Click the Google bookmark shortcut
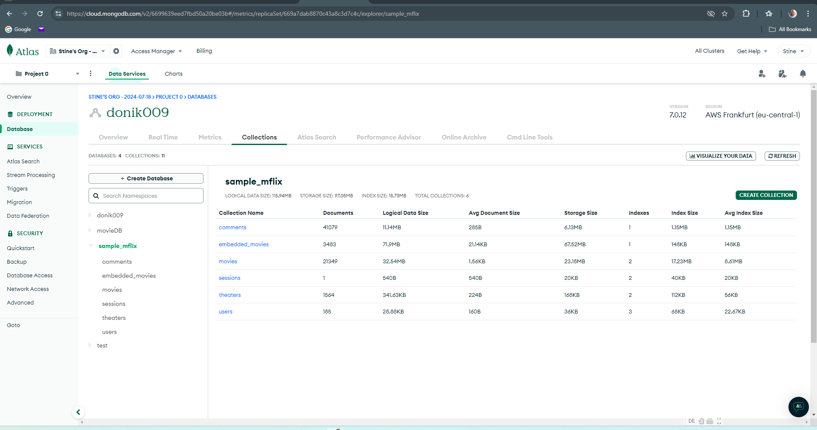 pyautogui.click(x=18, y=29)
